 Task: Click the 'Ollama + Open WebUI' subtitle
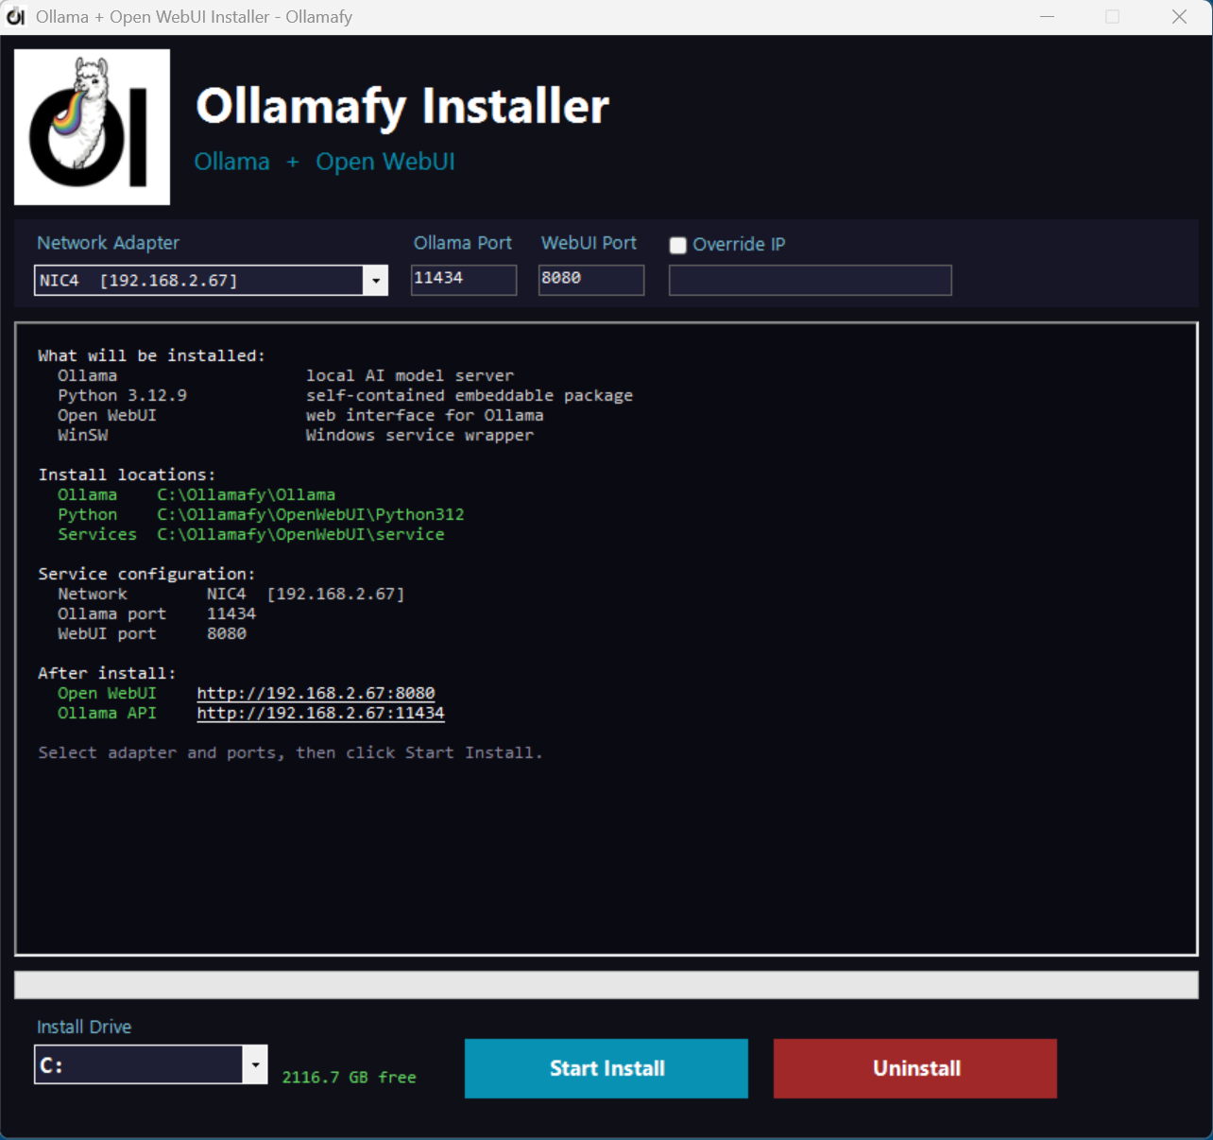tap(324, 162)
